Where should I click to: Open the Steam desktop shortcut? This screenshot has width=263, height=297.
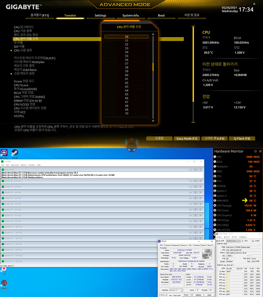point(15,154)
